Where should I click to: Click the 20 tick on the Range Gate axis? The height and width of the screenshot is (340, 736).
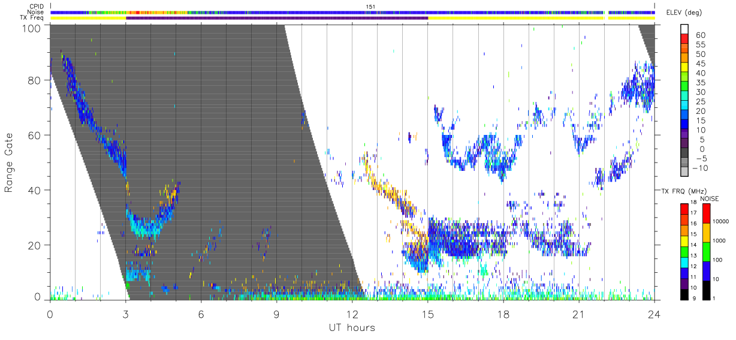pos(35,245)
